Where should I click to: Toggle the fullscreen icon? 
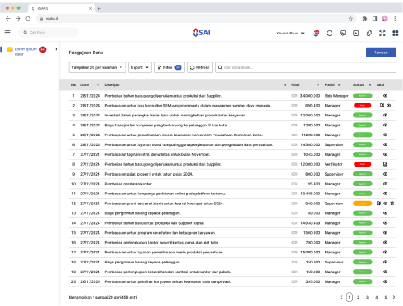tap(382, 33)
